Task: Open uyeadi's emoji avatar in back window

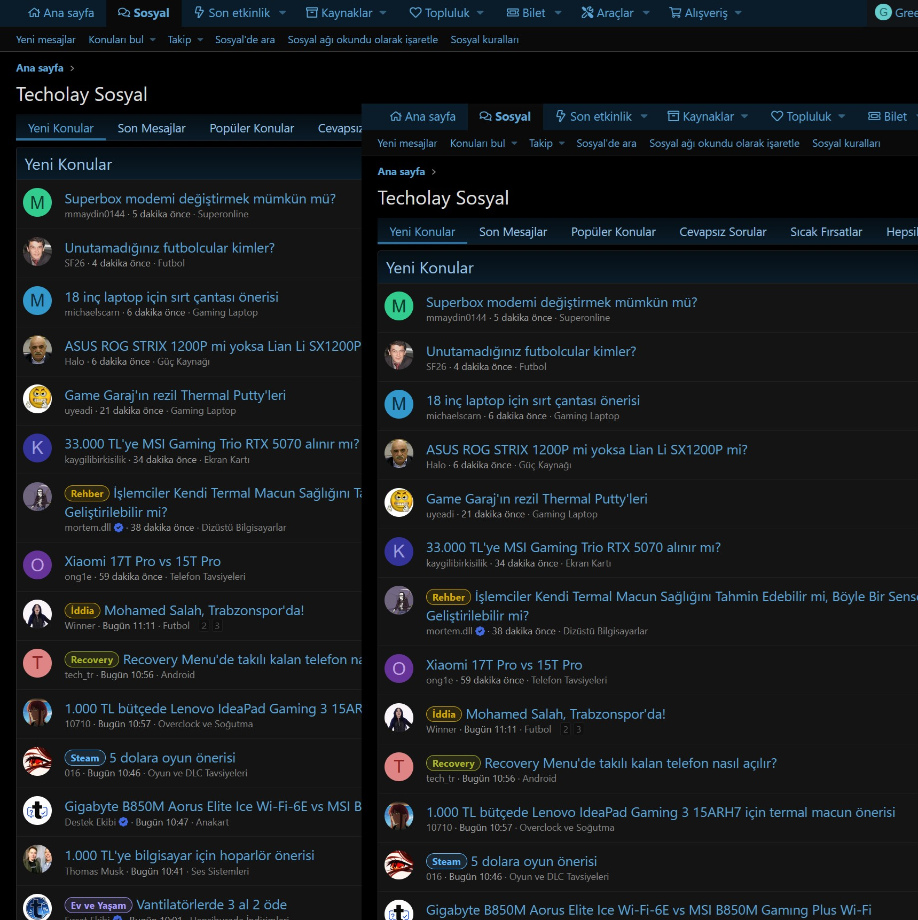Action: point(37,399)
